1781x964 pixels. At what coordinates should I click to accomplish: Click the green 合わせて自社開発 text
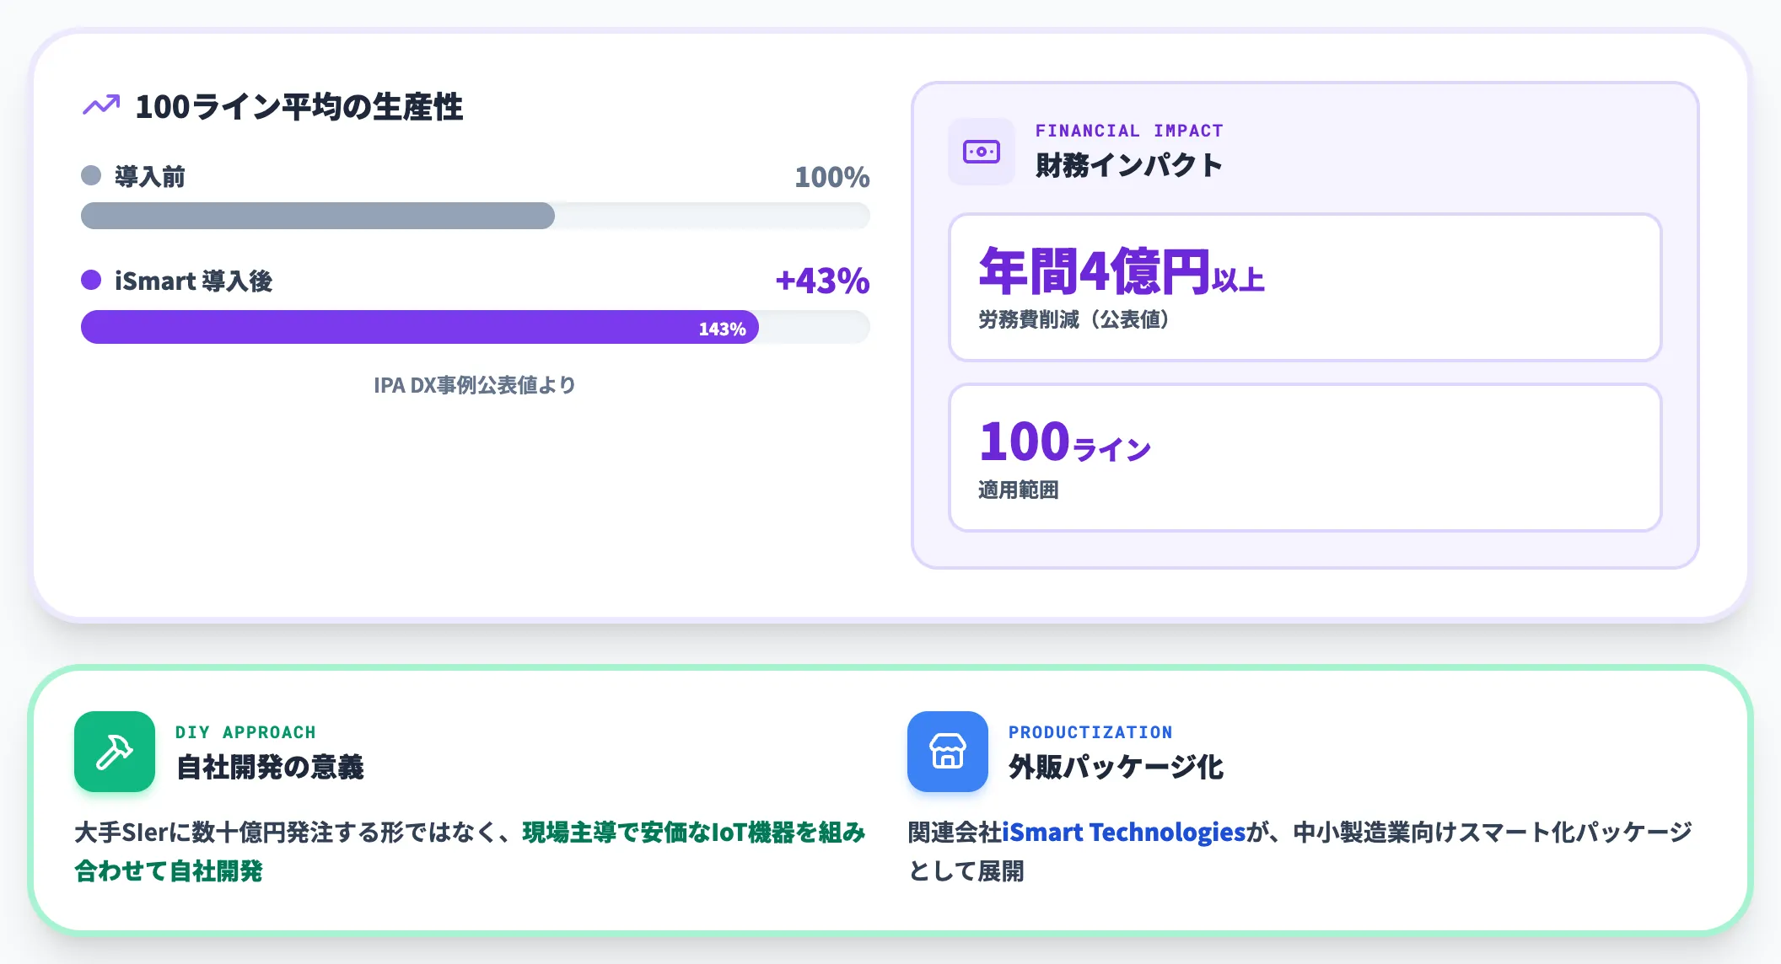[x=169, y=871]
